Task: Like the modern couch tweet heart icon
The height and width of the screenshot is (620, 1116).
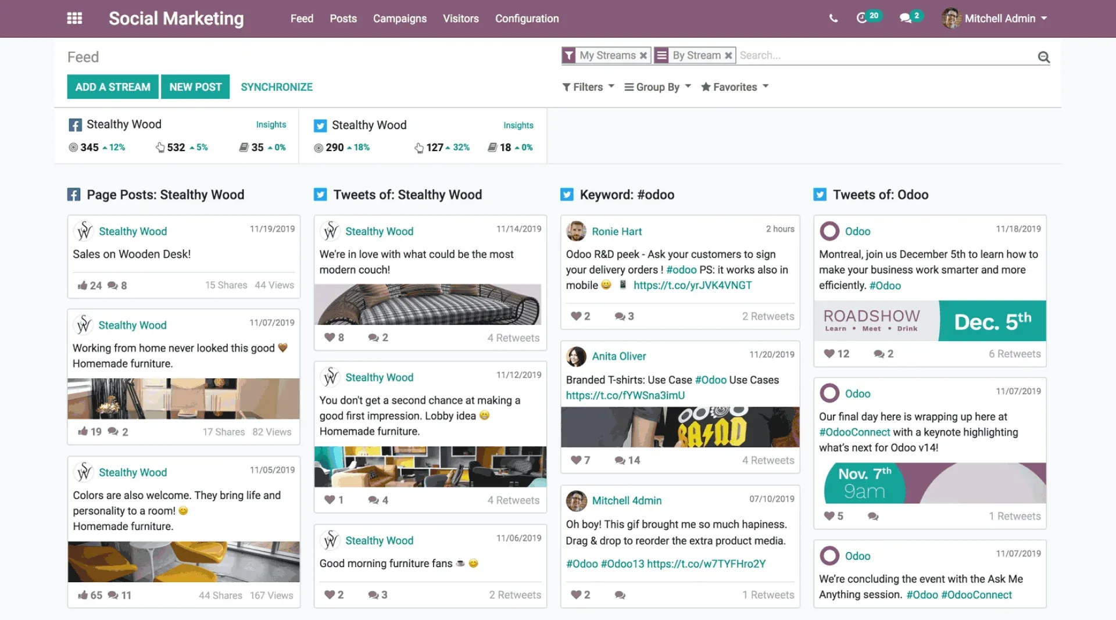Action: click(x=330, y=338)
